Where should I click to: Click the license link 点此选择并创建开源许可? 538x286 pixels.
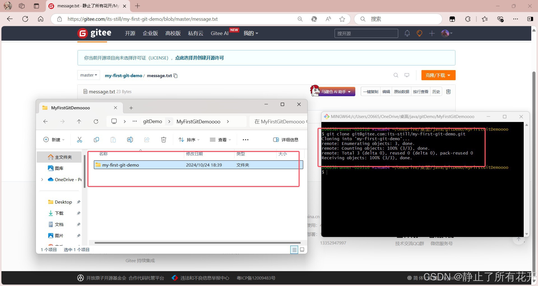pos(200,58)
